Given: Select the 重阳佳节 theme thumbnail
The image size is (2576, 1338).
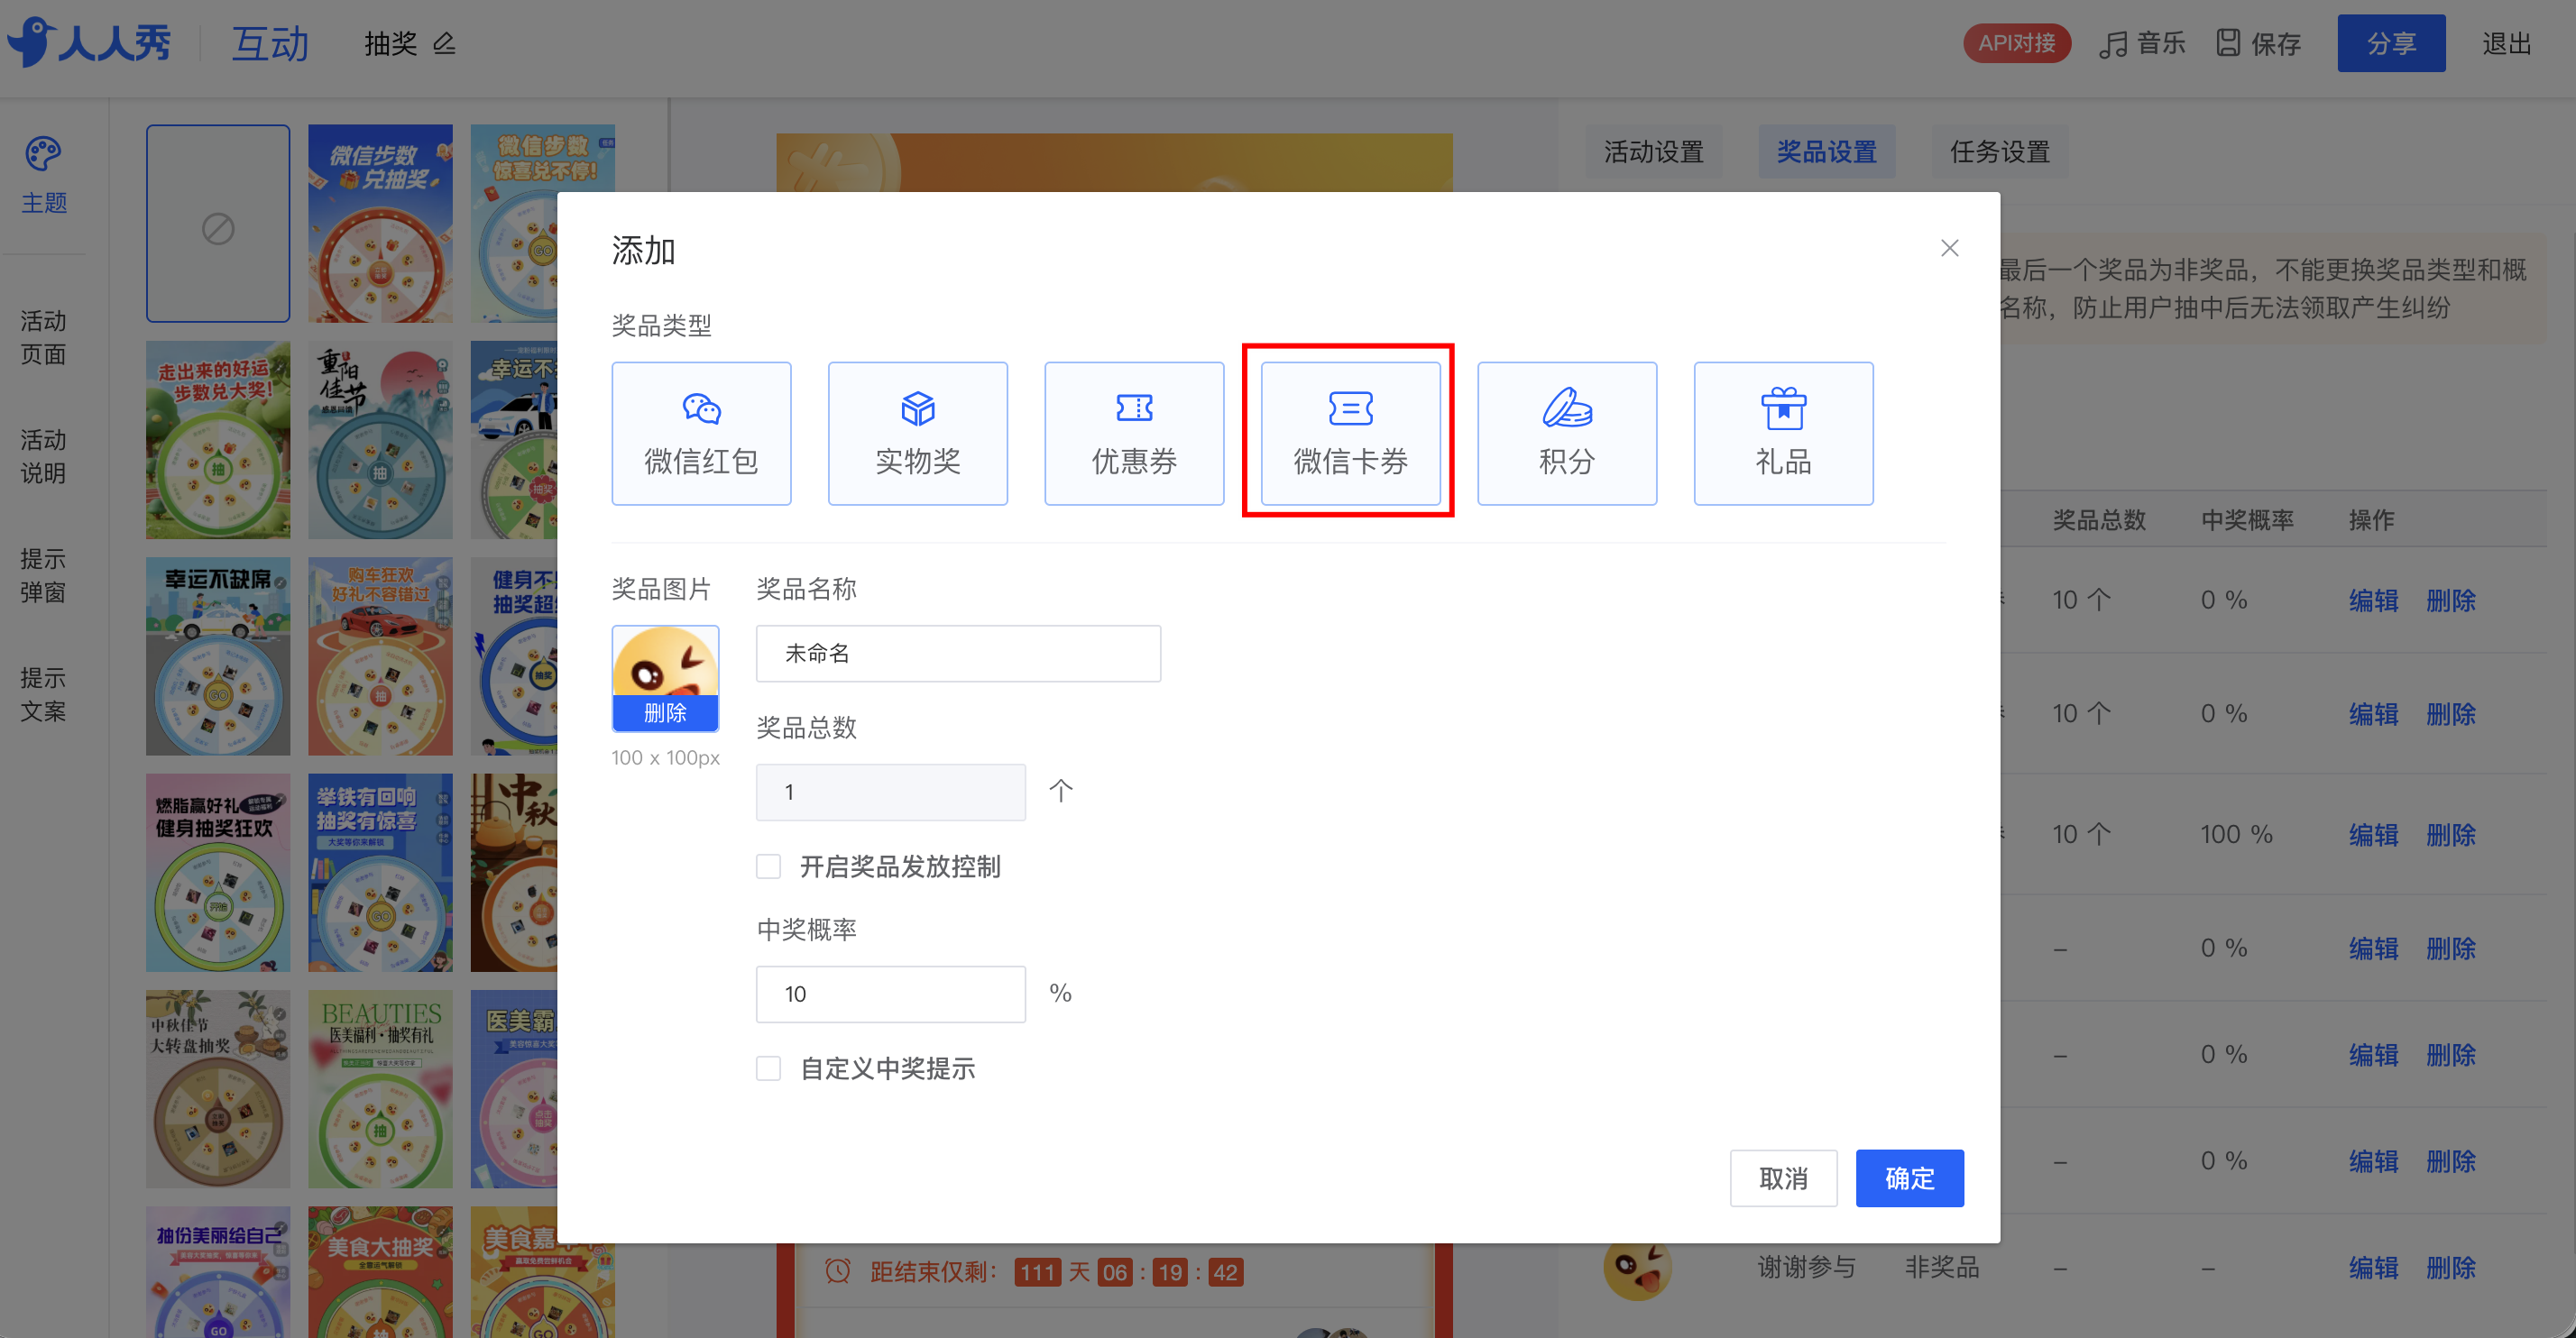Looking at the screenshot, I should 380,440.
